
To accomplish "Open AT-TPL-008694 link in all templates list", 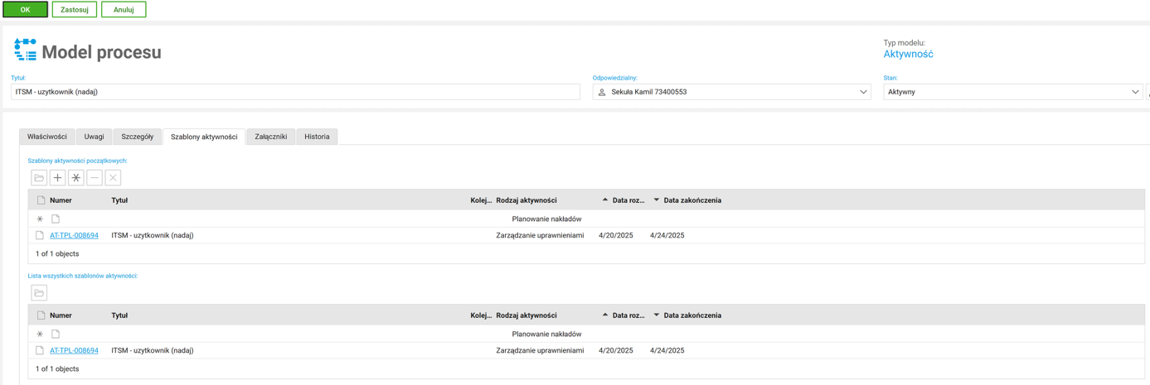I will coord(74,350).
